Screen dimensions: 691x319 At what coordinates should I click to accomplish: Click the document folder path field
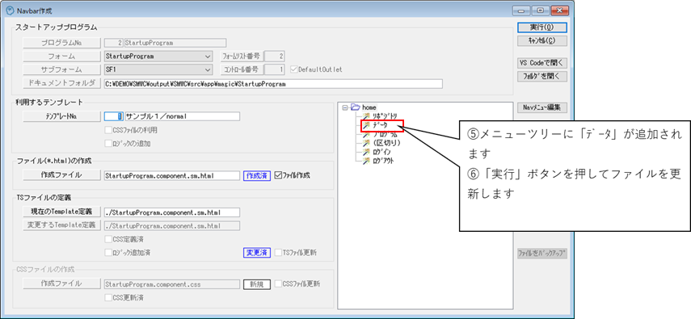pyautogui.click(x=273, y=84)
